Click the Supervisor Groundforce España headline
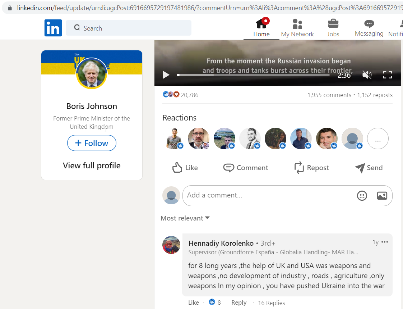Image resolution: width=403 pixels, height=309 pixels. [x=273, y=252]
